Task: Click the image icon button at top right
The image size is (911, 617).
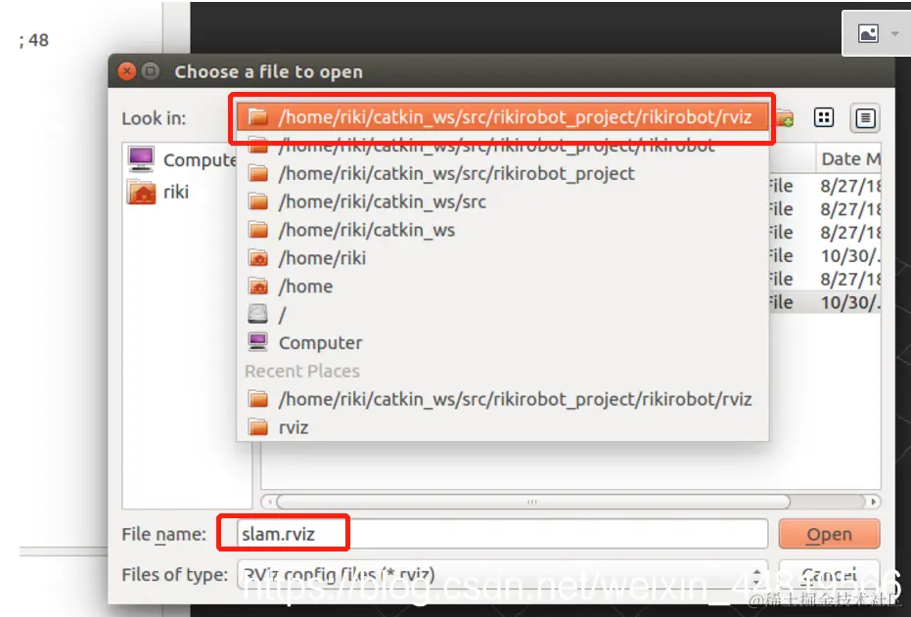Action: point(869,33)
